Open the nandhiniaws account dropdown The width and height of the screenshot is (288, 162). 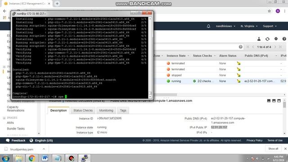click(225, 26)
